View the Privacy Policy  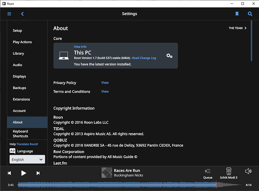105,83
